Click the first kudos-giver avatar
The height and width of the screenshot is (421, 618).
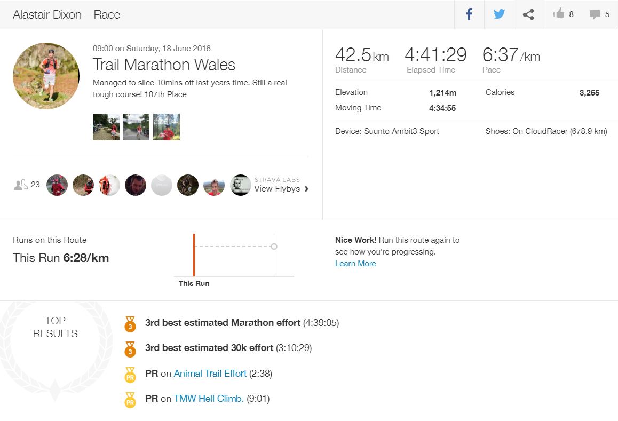pyautogui.click(x=57, y=185)
